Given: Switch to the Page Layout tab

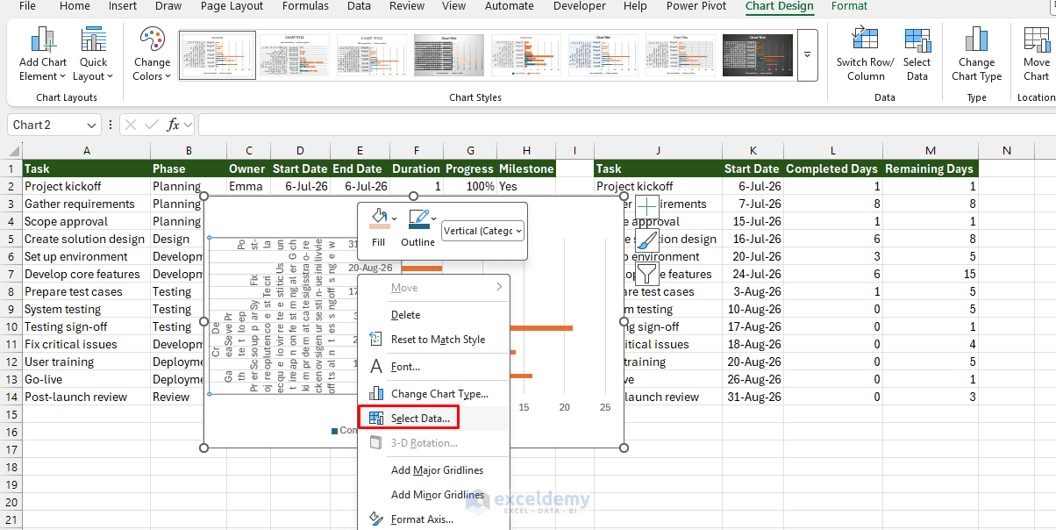Looking at the screenshot, I should point(232,6).
